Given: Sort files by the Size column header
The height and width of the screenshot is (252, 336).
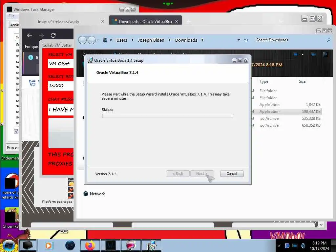Looking at the screenshot, I should pyautogui.click(x=302, y=81).
